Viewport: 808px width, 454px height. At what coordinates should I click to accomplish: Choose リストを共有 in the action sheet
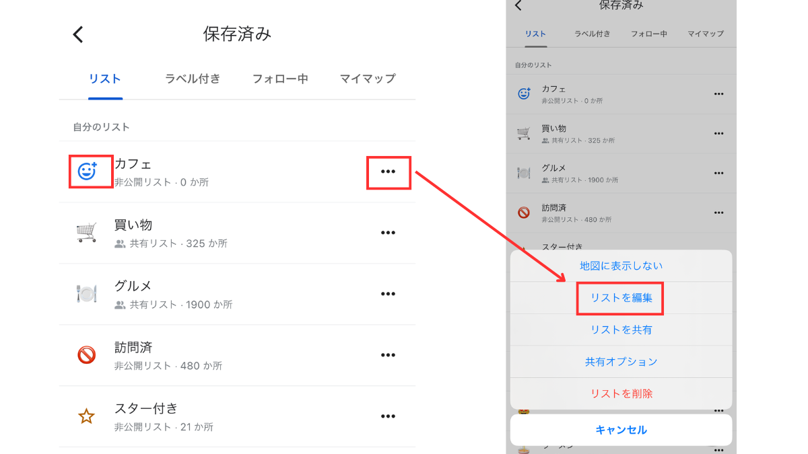[x=621, y=330]
